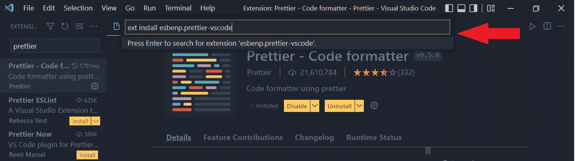Viewport: 575px width, 161px height.
Task: Click the 1781ms activation time indicator
Action: point(86,66)
